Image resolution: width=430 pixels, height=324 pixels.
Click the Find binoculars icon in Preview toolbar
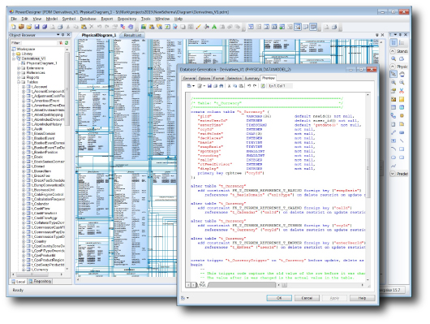click(x=221, y=86)
